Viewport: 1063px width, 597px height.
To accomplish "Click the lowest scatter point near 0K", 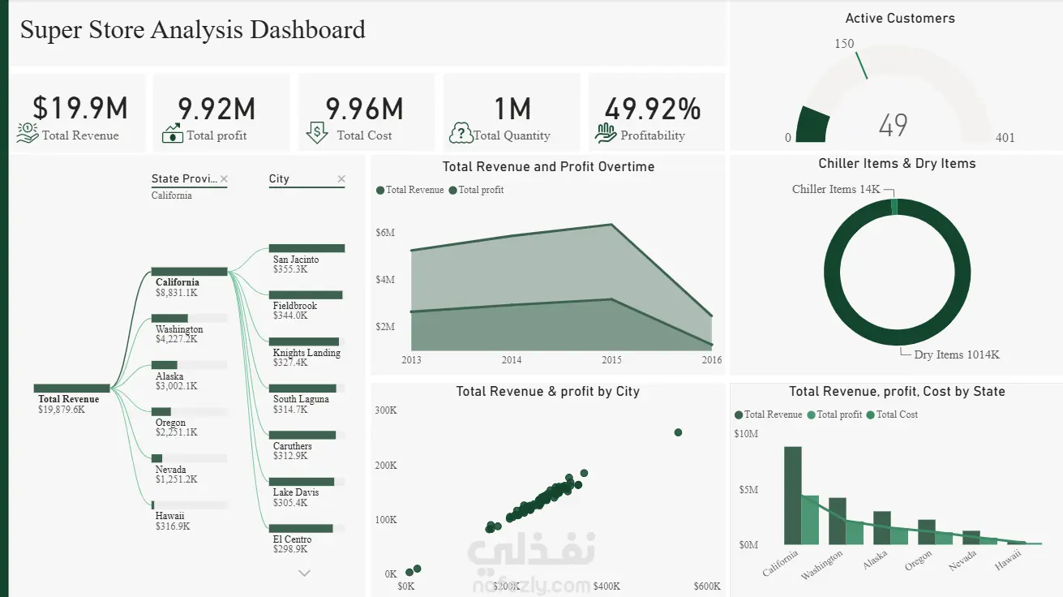I will point(409,573).
